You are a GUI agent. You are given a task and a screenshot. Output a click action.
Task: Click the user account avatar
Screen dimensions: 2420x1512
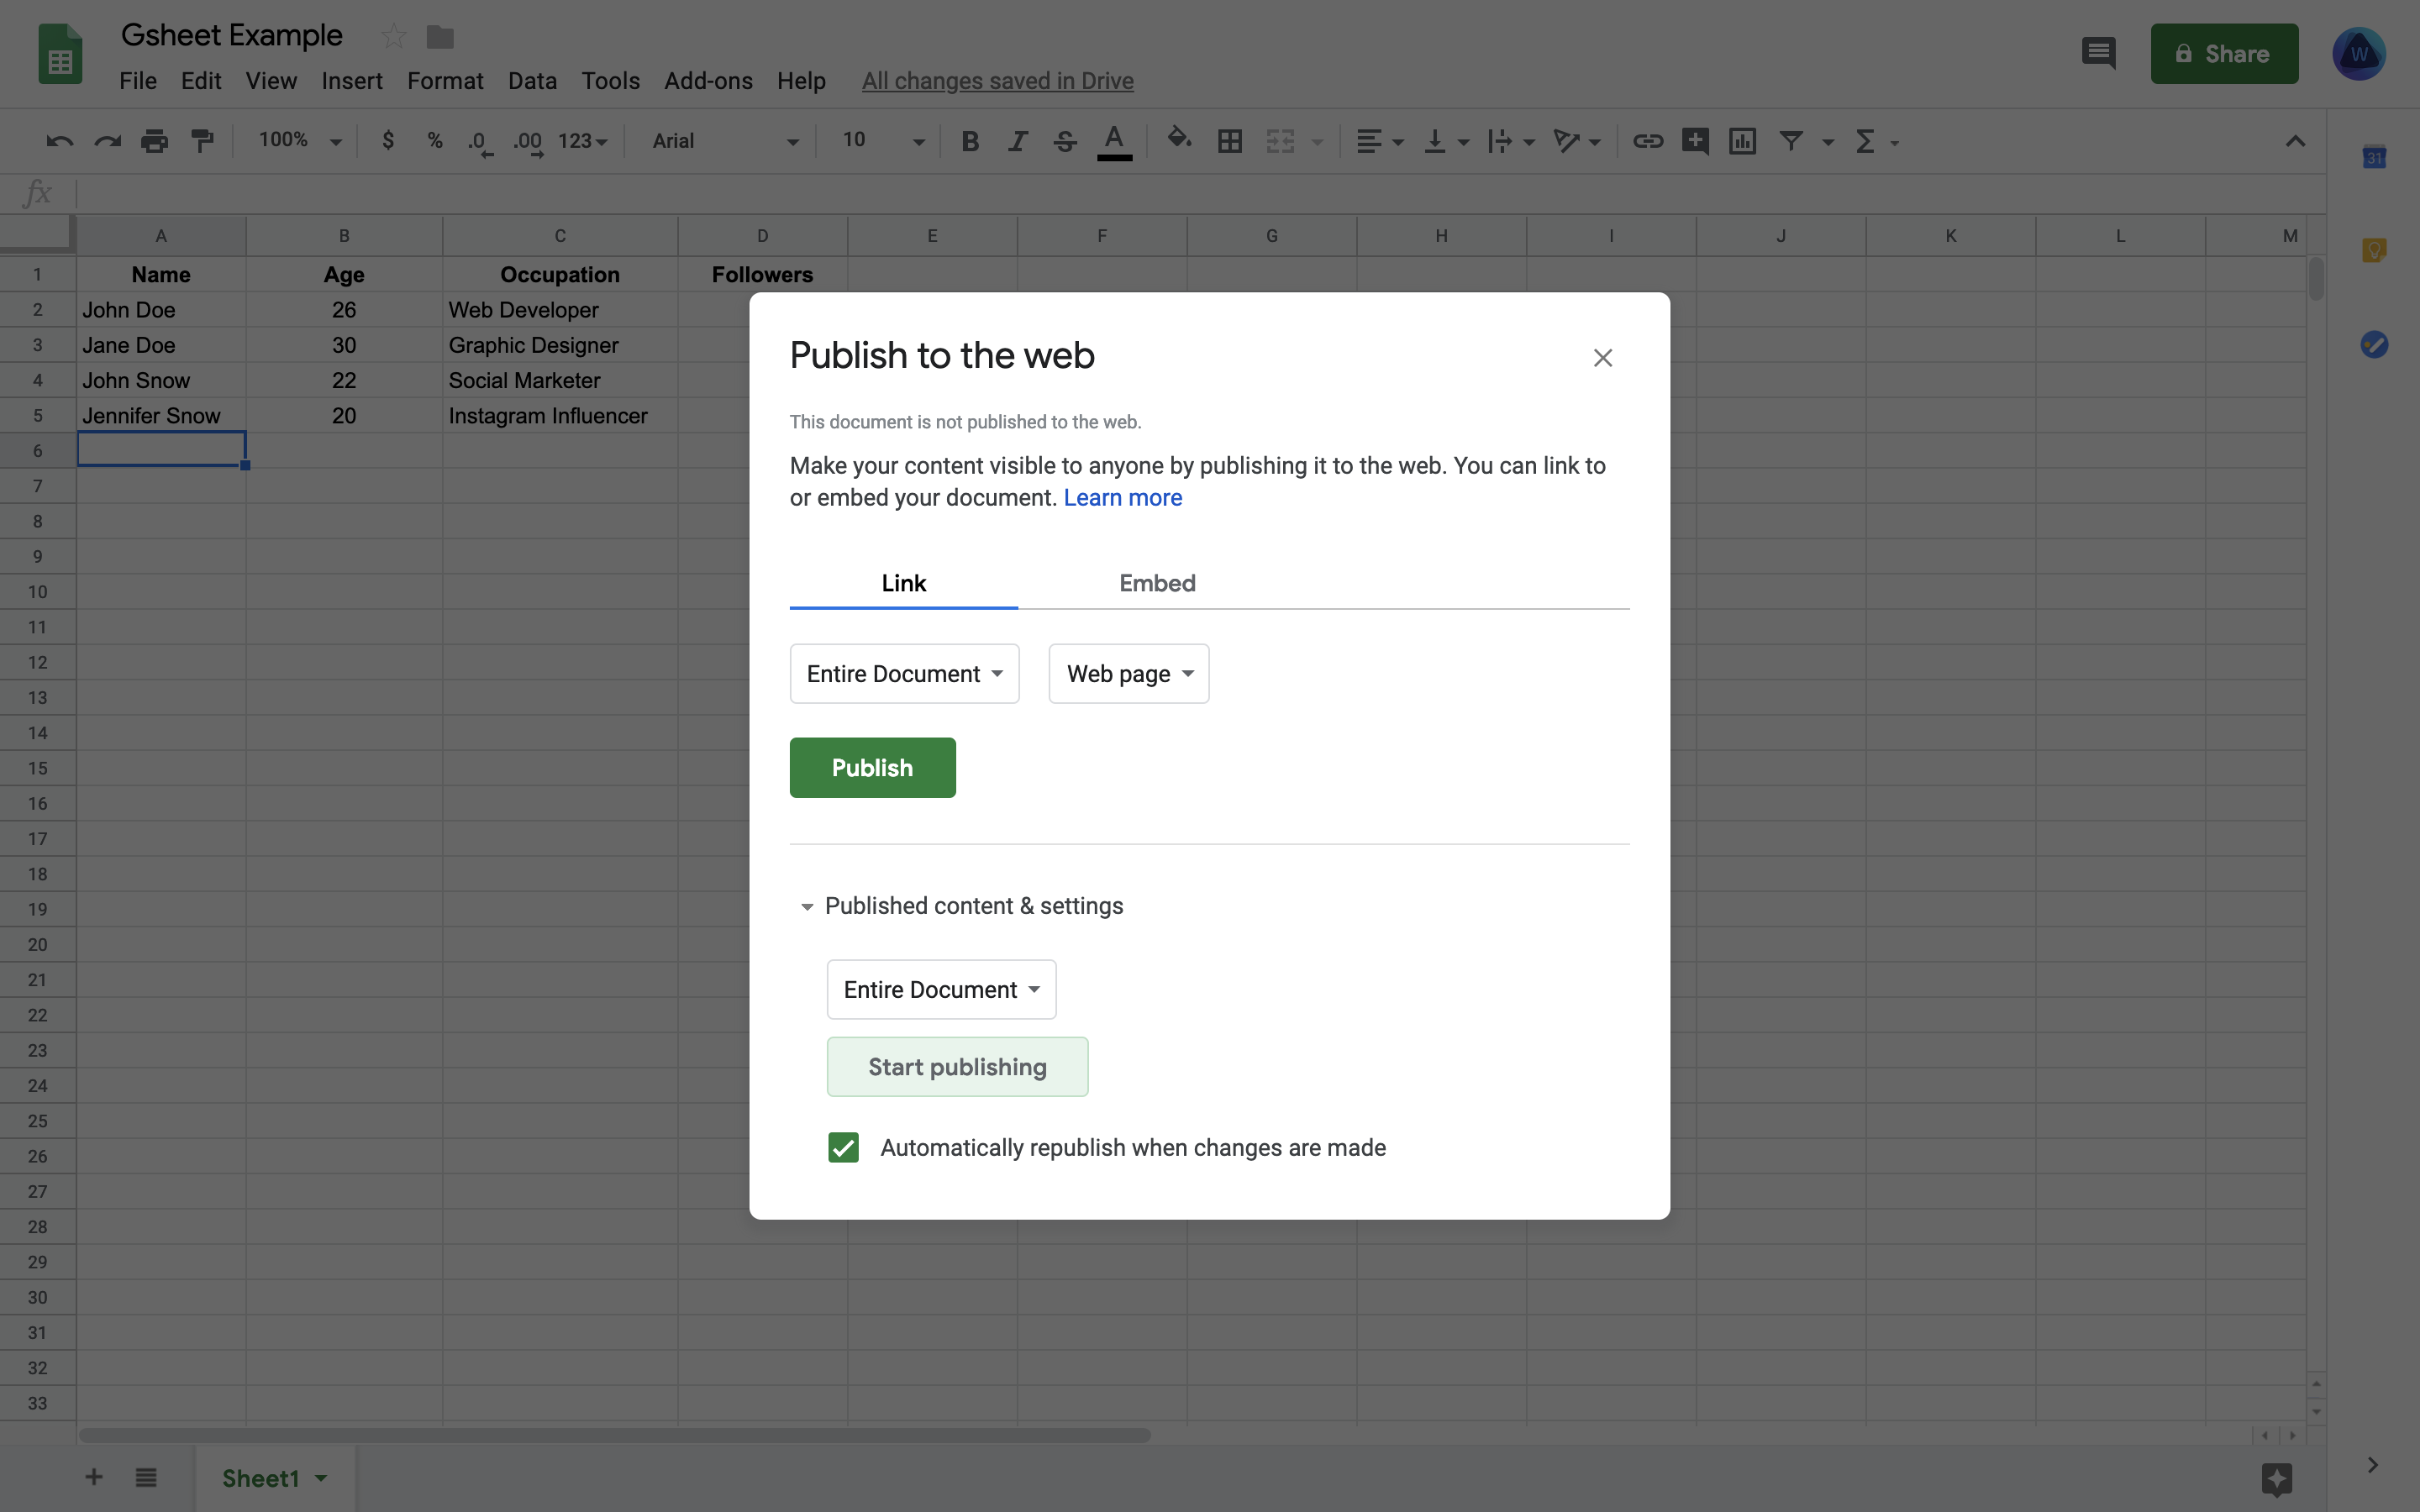click(x=2359, y=54)
